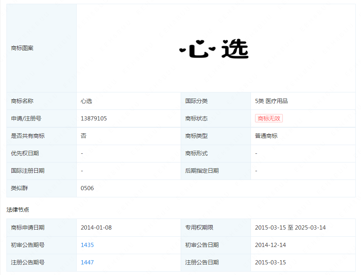
Task: Select the exclusive rights period 2015-03-15 至 2025-03-14
Action: pos(290,227)
